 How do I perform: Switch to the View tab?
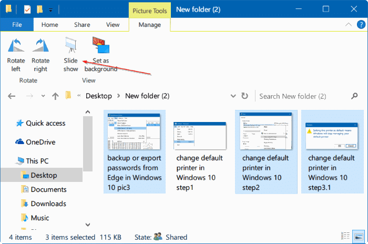[113, 25]
